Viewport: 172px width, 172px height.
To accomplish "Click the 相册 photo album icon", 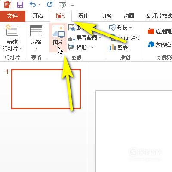I will pos(72,47).
